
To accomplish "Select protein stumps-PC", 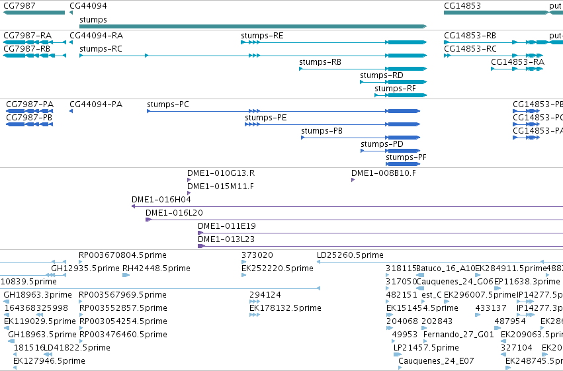I will [283, 111].
